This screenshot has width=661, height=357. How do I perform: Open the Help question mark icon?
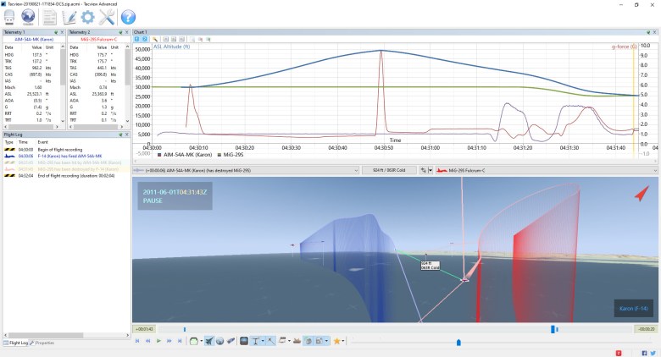128,16
